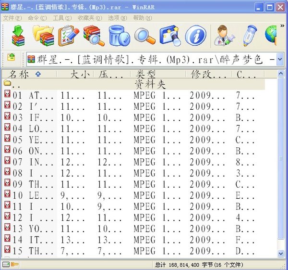Click the Wizard wand toolbar icon
This screenshot has width=288, height=270.
(x=170, y=36)
